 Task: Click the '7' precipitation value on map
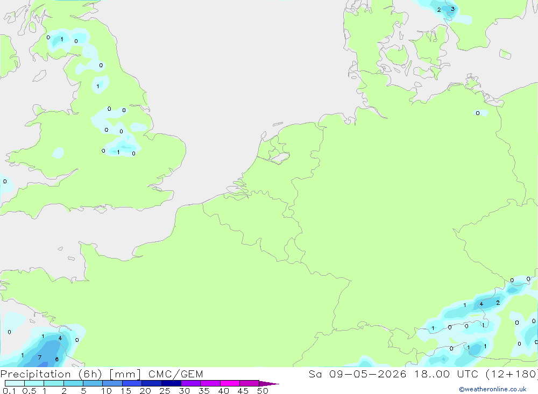coord(40,357)
